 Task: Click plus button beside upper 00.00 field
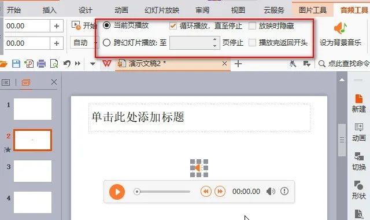pyautogui.click(x=57, y=25)
